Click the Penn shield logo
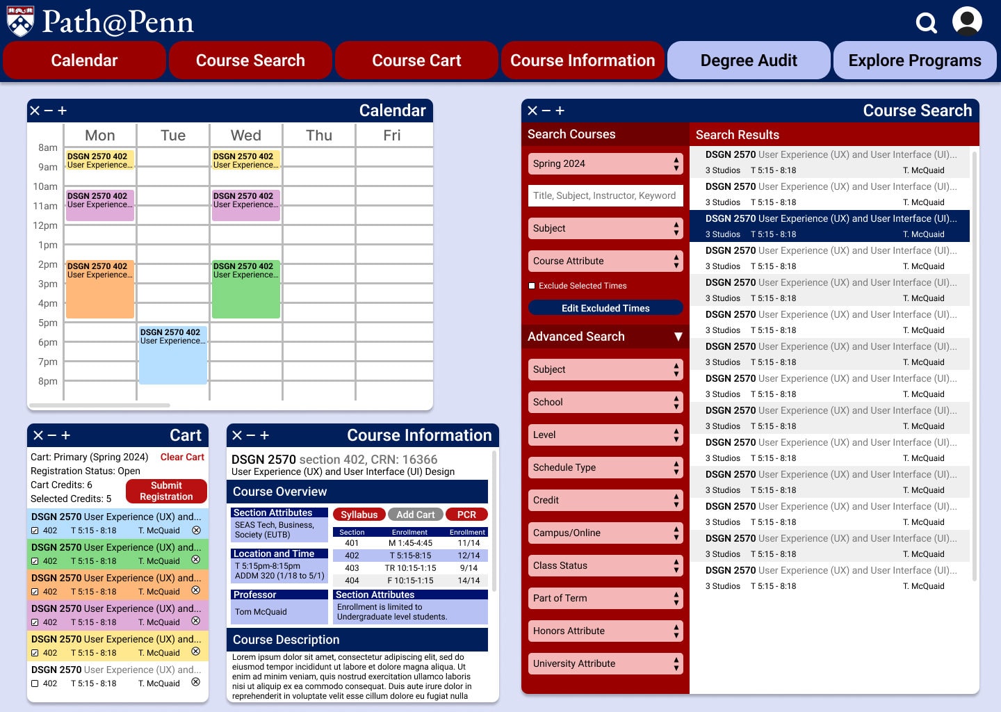Screen dimensions: 1001x712 [20, 22]
